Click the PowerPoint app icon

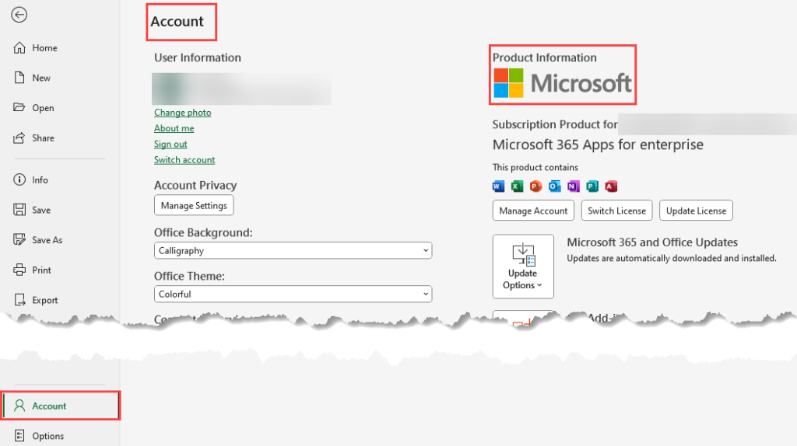point(535,186)
